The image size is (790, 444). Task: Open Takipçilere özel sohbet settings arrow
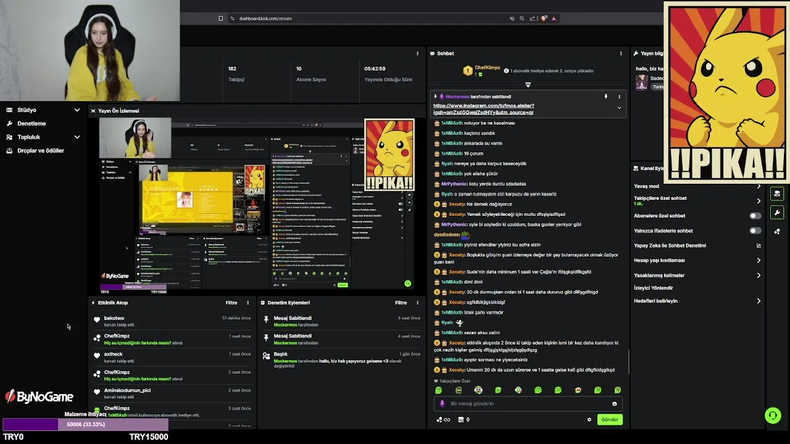click(759, 201)
